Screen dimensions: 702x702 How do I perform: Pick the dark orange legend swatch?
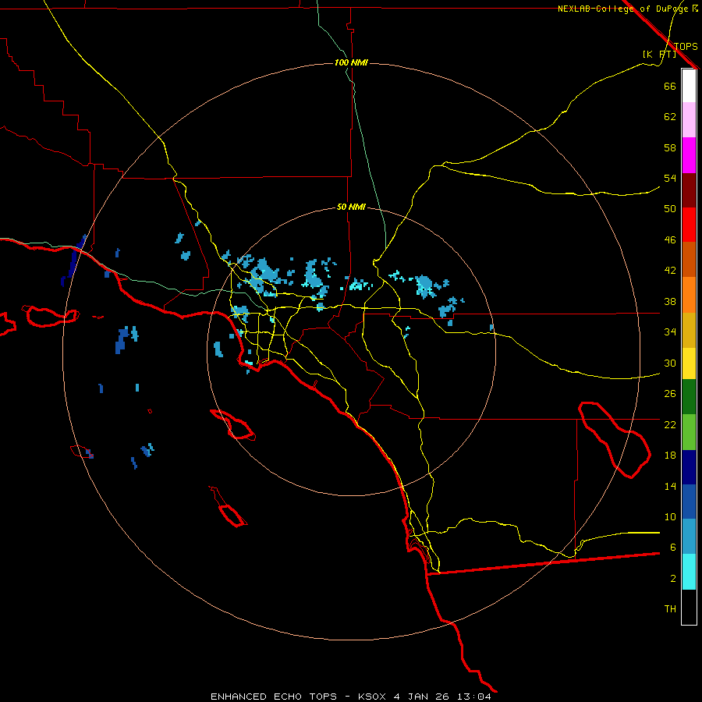point(689,260)
